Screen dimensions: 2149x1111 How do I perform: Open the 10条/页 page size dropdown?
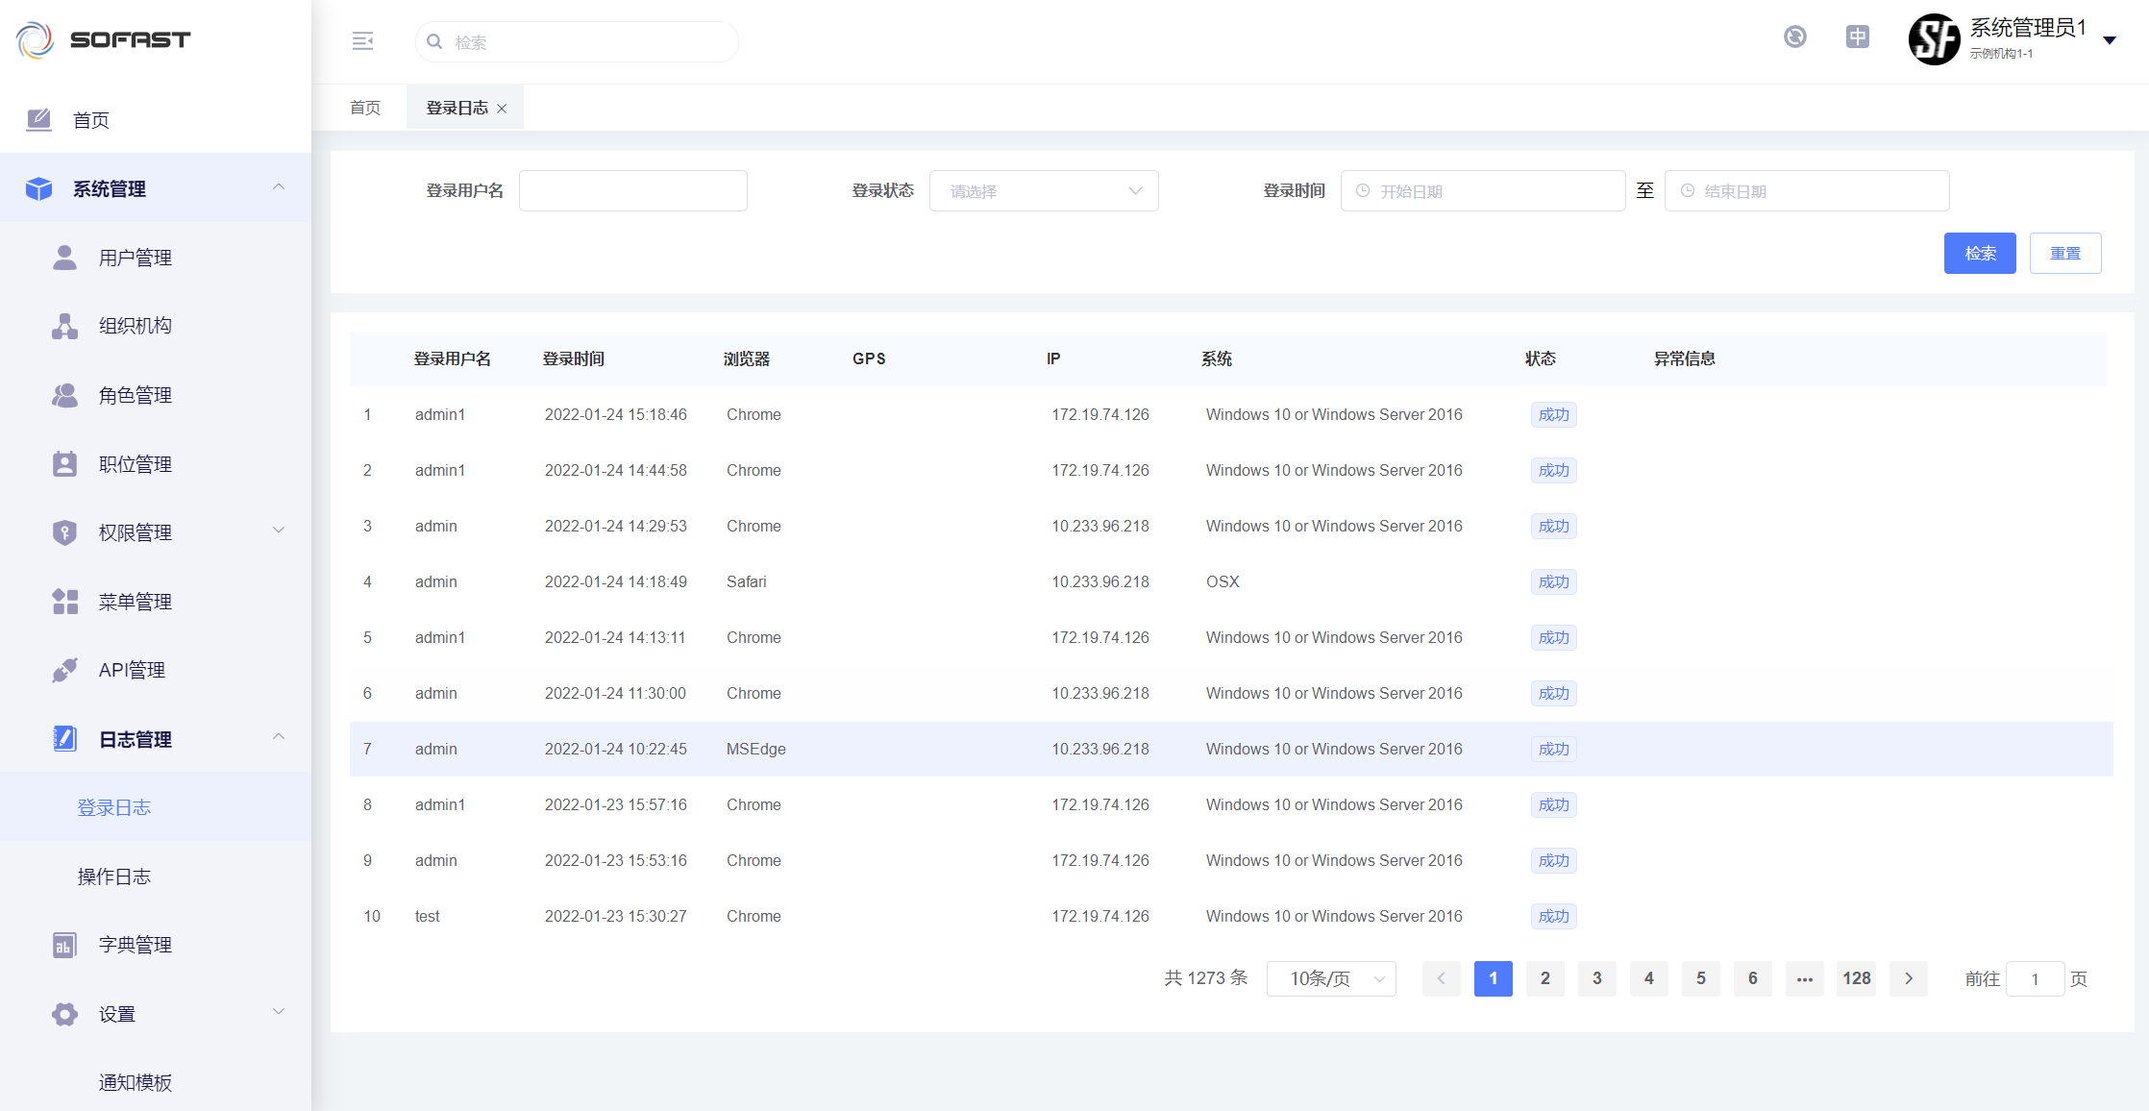tap(1331, 978)
